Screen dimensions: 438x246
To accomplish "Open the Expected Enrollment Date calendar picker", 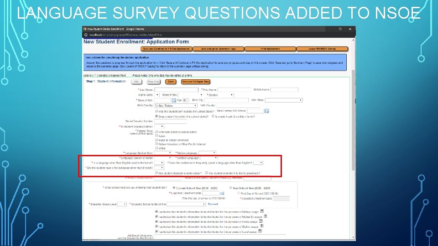I will coord(222,193).
